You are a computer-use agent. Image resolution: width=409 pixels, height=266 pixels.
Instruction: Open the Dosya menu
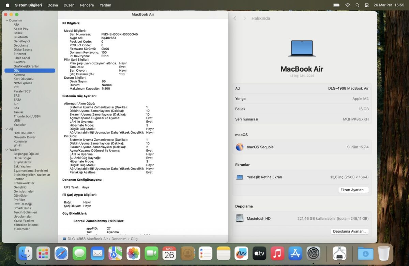pyautogui.click(x=52, y=5)
